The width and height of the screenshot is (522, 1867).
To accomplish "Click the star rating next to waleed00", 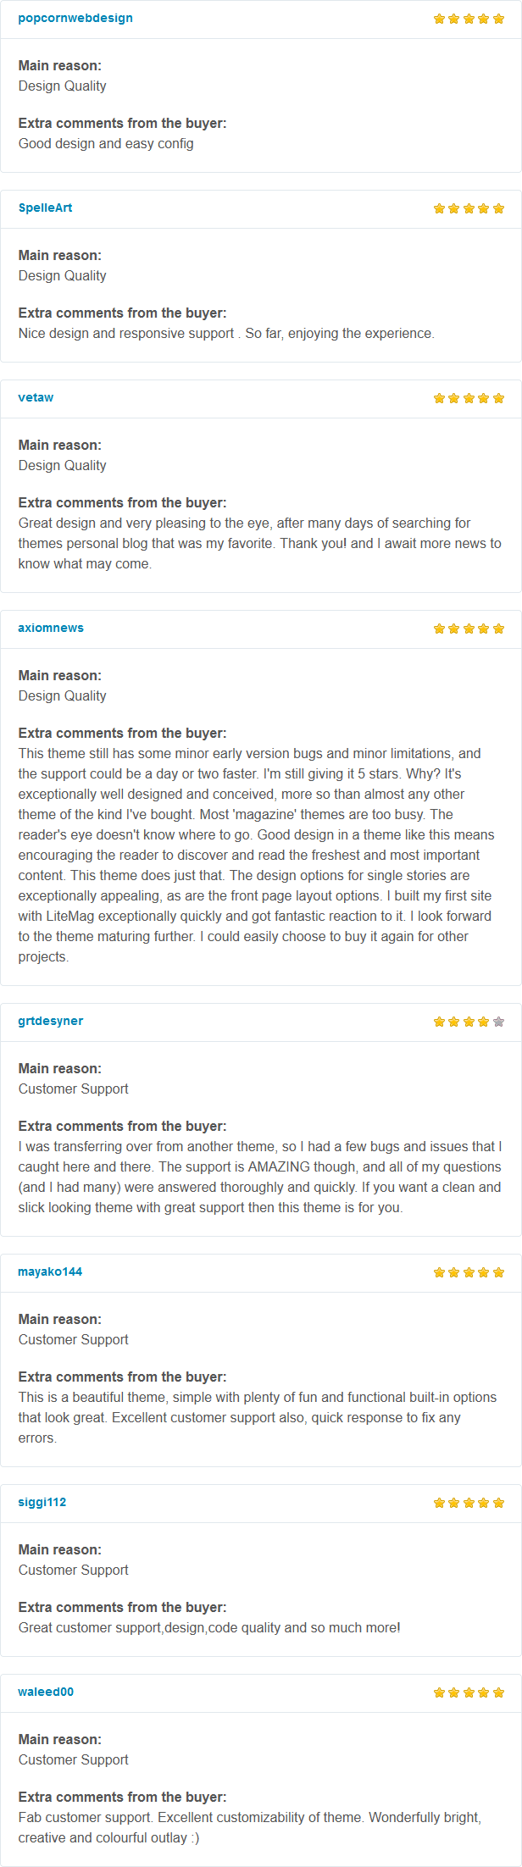I will [469, 1692].
